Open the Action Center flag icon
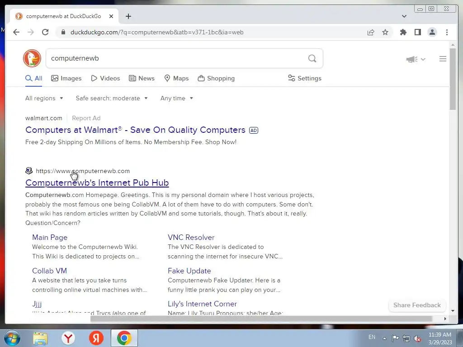 (395, 338)
